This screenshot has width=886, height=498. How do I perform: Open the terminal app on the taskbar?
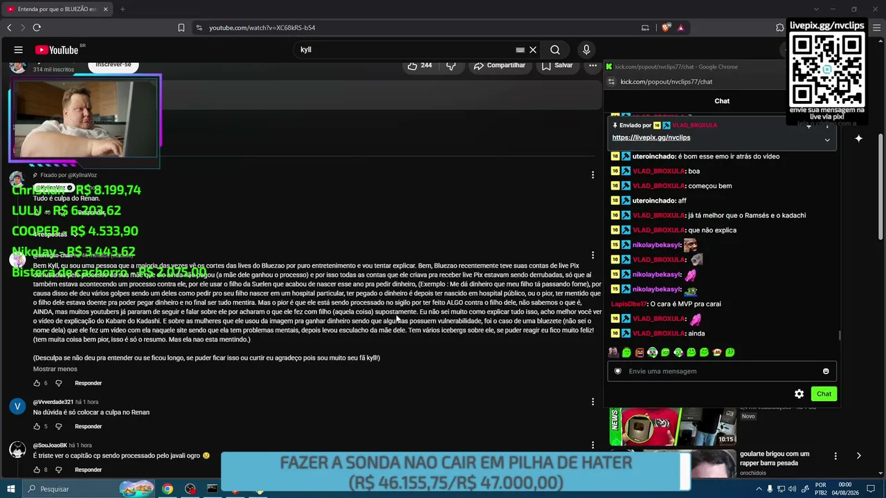pyautogui.click(x=213, y=489)
